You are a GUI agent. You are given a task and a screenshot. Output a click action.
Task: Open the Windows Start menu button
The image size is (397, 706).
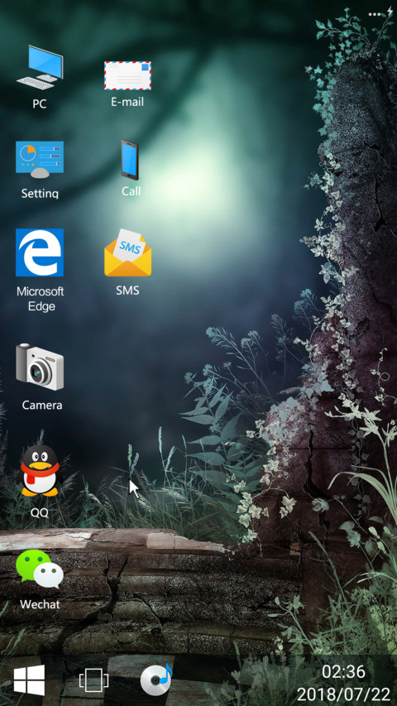(x=29, y=680)
